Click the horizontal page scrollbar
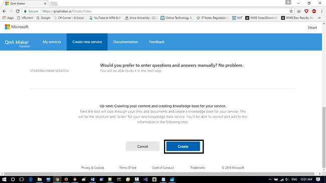Image resolution: width=326 pixels, height=183 pixels. point(159,173)
